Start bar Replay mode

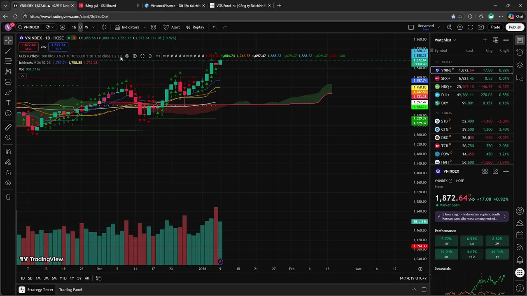pyautogui.click(x=195, y=27)
